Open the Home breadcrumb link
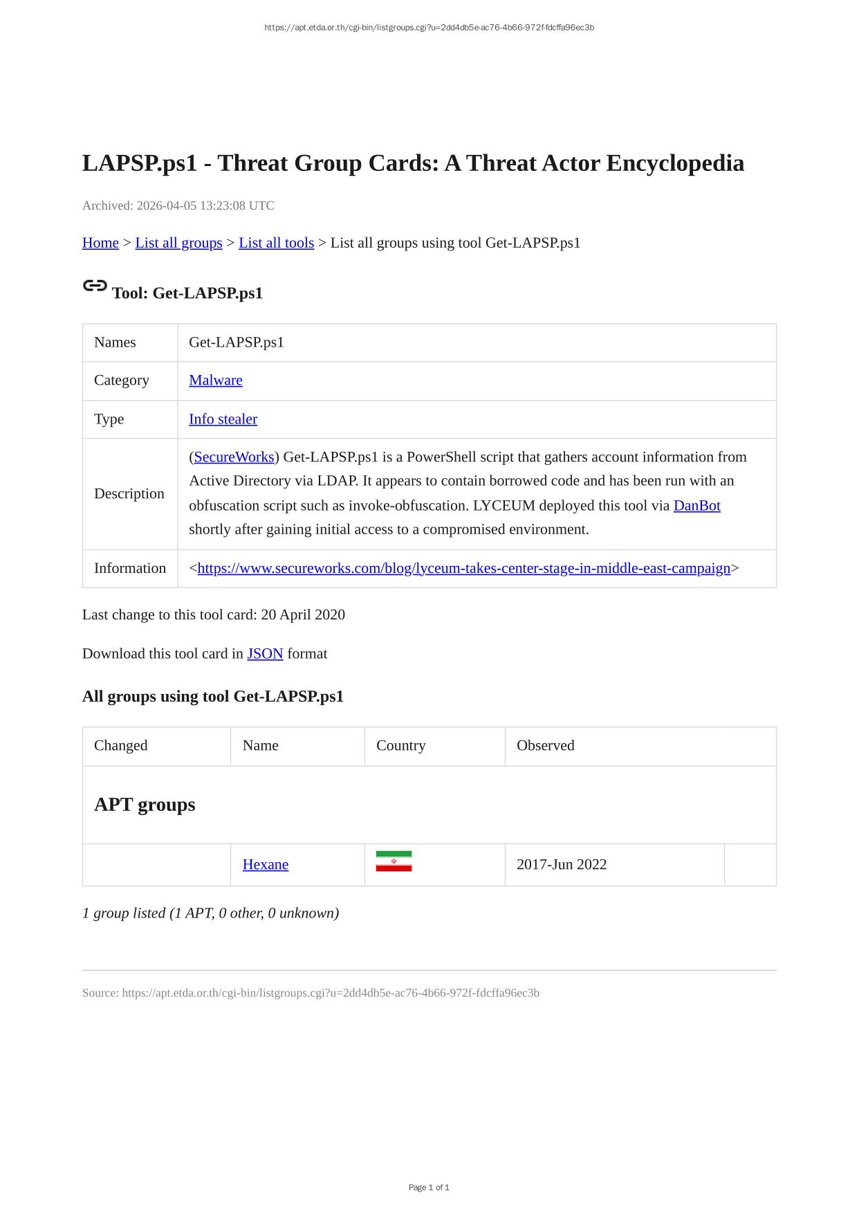The width and height of the screenshot is (859, 1215). (100, 243)
